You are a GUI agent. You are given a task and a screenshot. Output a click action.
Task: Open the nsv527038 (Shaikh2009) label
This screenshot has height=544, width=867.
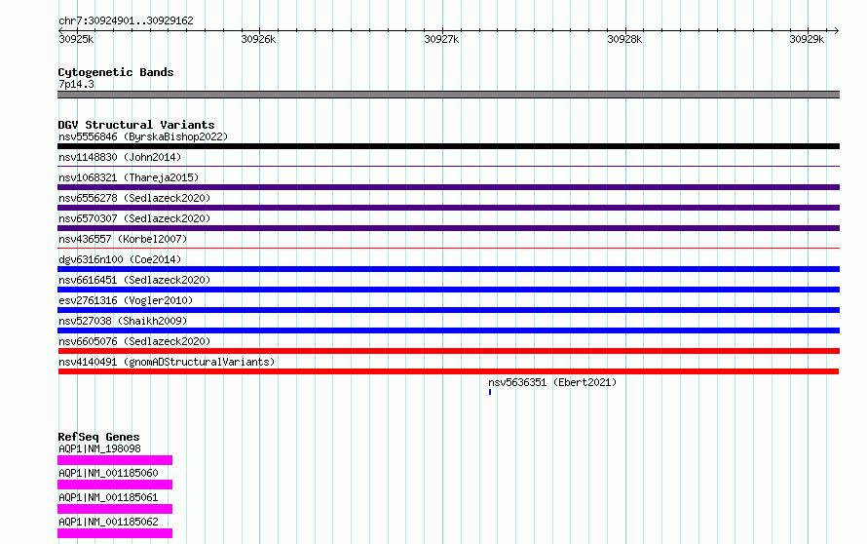123,321
